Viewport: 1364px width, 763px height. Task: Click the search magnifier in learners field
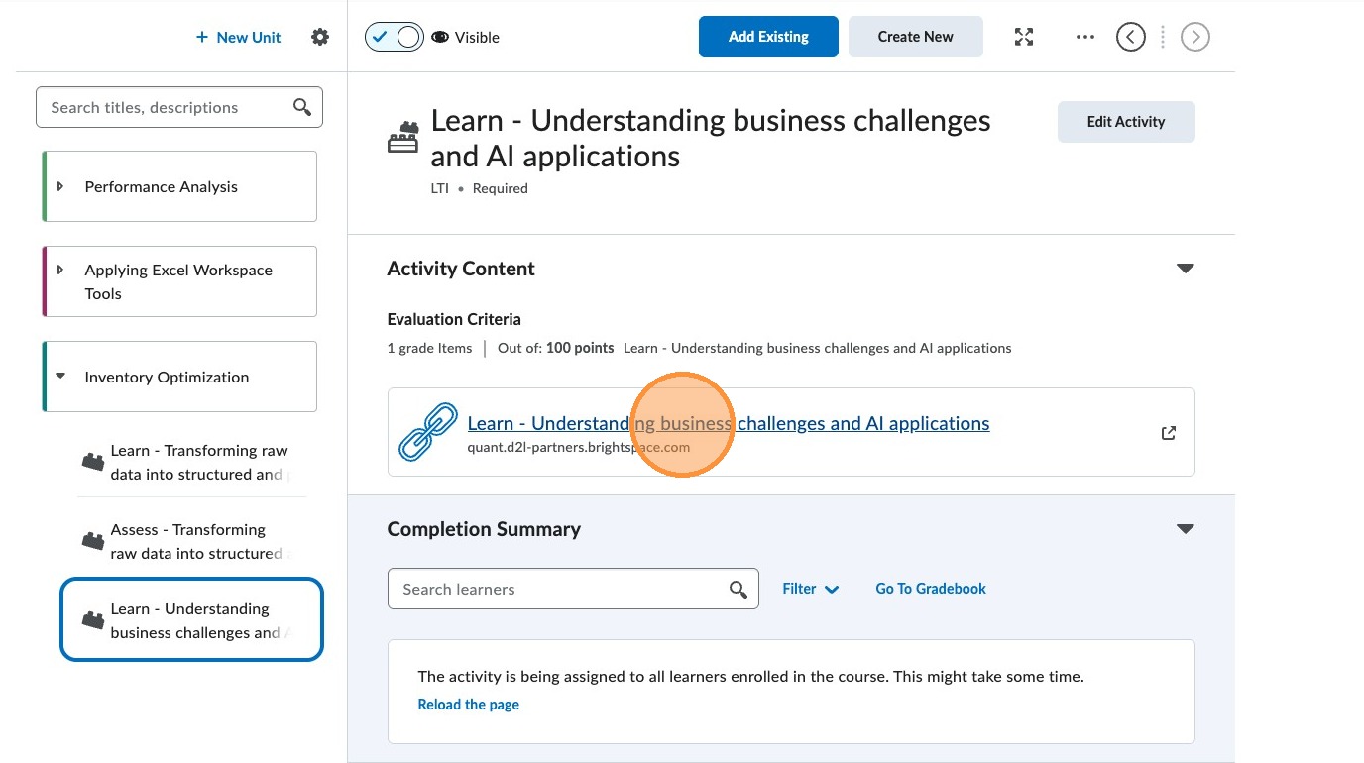(x=739, y=590)
